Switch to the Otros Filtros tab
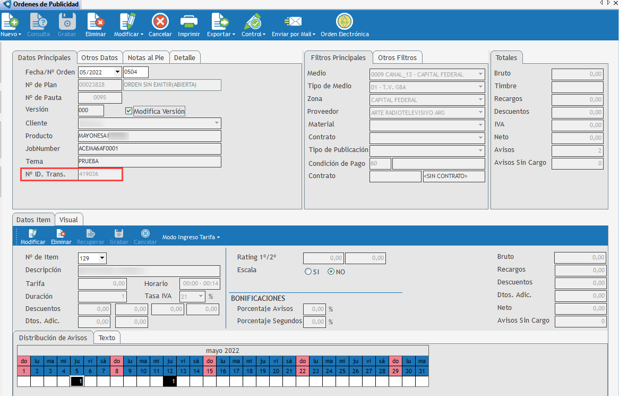This screenshot has height=396, width=619. click(x=397, y=58)
